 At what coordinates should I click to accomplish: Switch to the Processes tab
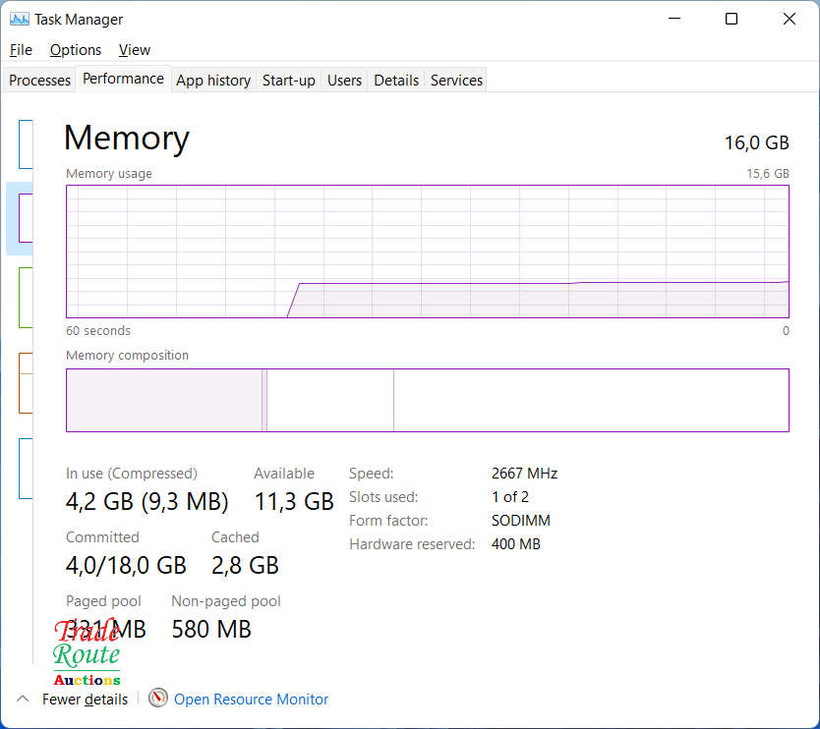40,81
